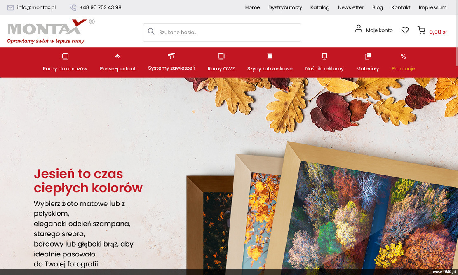Screen dimensions: 458x275
Task: Click the search magnifier icon
Action: click(151, 31)
